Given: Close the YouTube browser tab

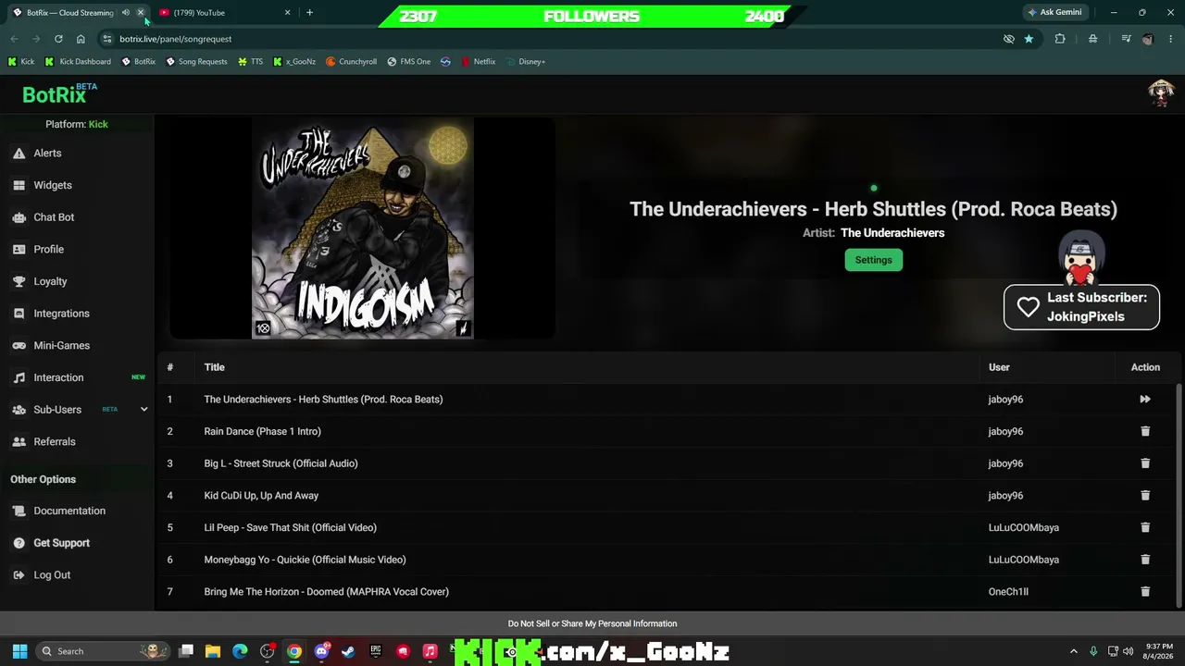Looking at the screenshot, I should click(287, 13).
